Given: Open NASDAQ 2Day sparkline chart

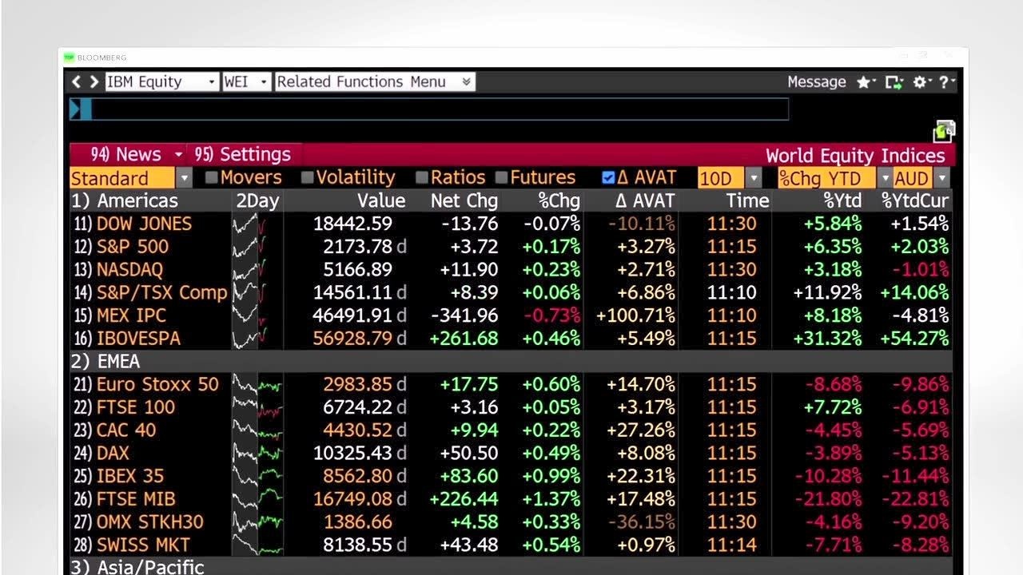Looking at the screenshot, I should tap(257, 269).
